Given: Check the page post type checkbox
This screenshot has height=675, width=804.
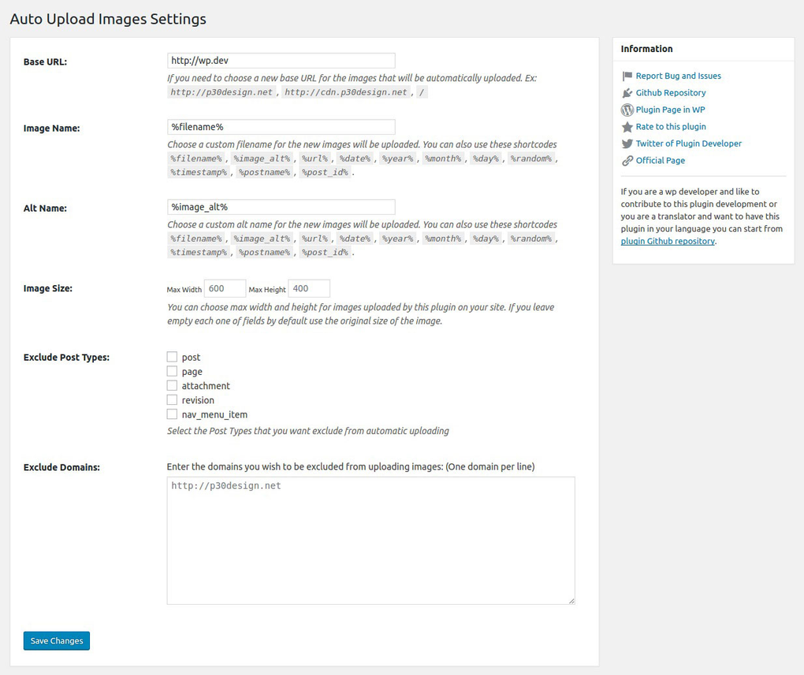Looking at the screenshot, I should click(171, 370).
